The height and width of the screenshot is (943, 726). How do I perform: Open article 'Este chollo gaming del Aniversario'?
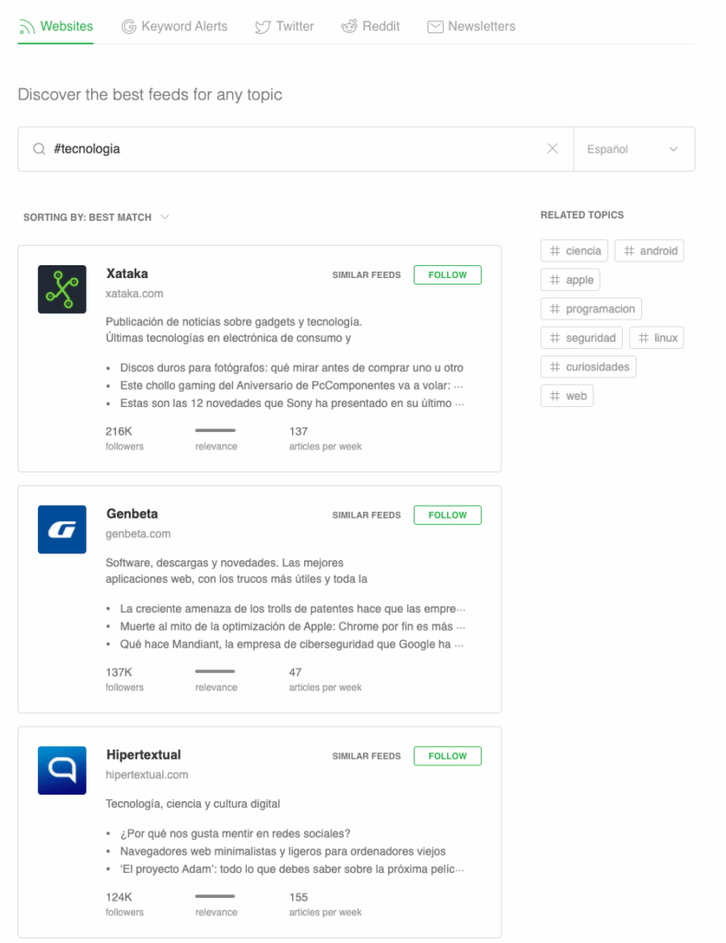click(x=292, y=386)
